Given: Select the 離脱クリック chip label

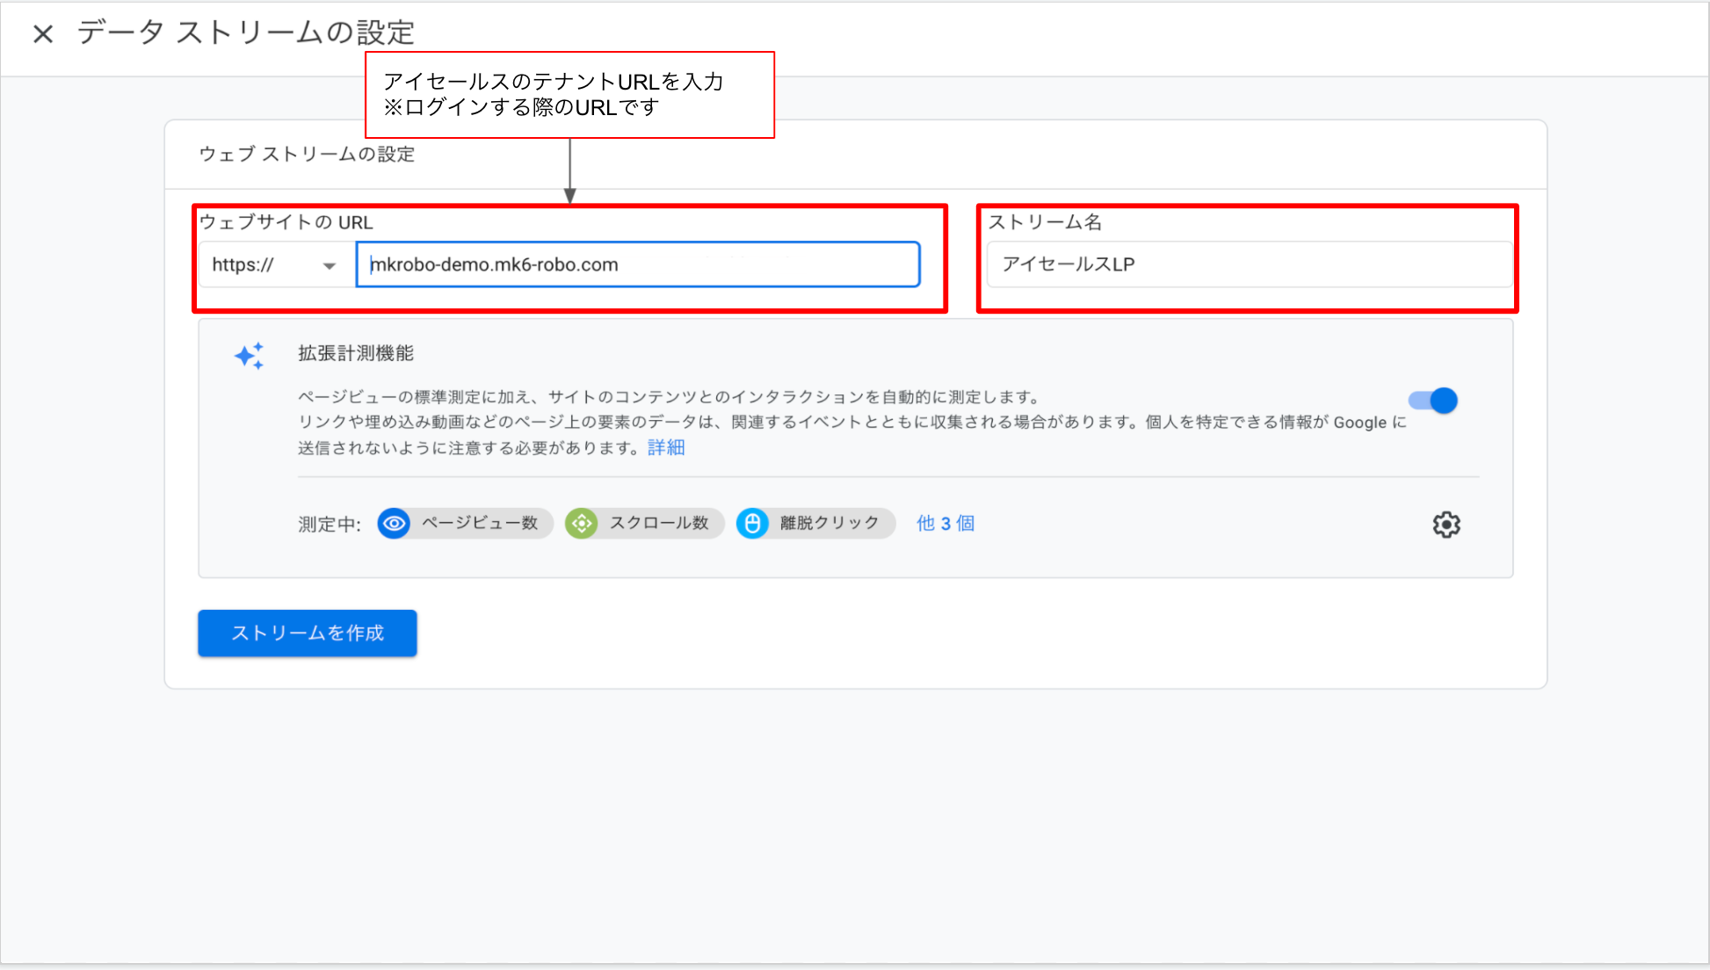Looking at the screenshot, I should click(x=830, y=524).
